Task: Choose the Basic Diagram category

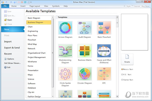Action: (39, 18)
